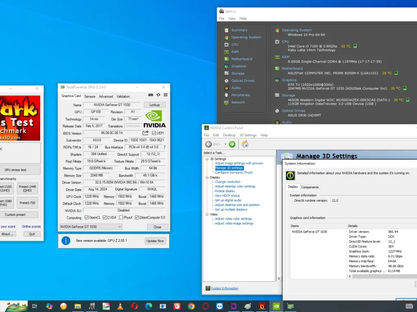Open the Speccy View menu
The height and width of the screenshot is (312, 417).
click(232, 19)
